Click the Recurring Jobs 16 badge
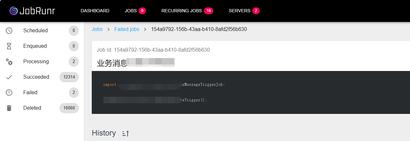 (x=208, y=11)
